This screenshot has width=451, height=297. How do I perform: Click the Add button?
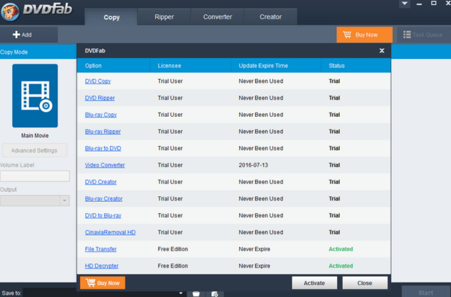pyautogui.click(x=29, y=35)
